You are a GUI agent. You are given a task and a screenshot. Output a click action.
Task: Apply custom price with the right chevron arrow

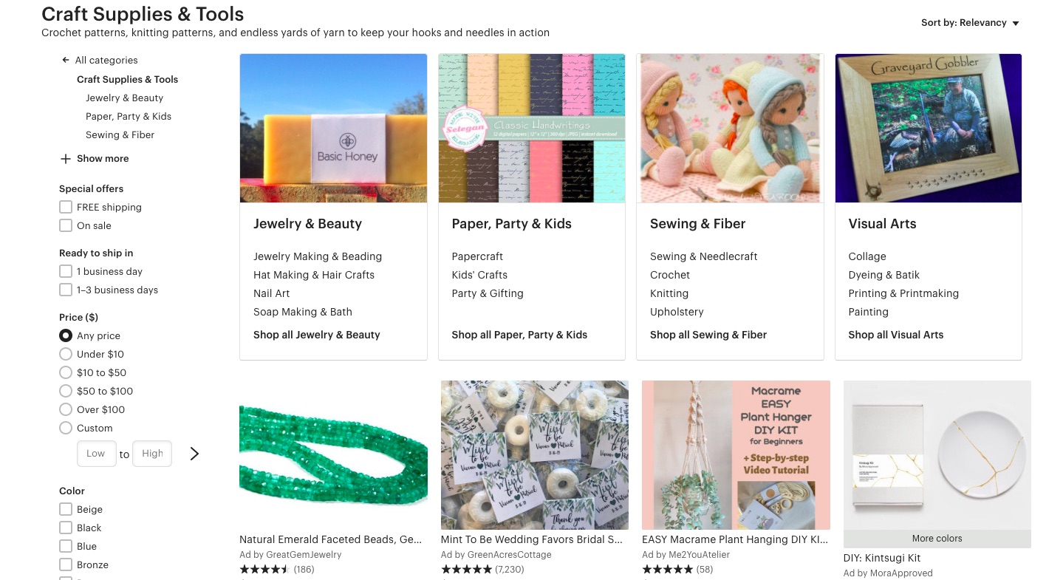click(194, 453)
